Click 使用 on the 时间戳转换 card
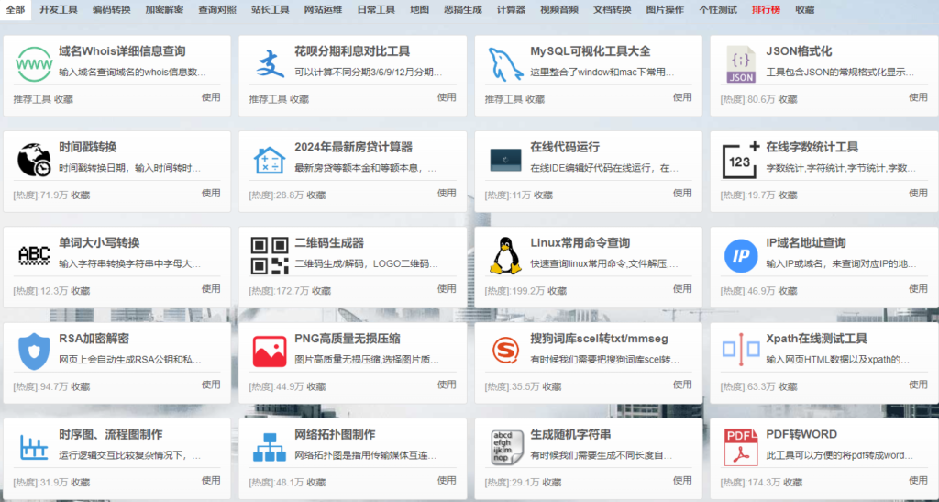This screenshot has height=502, width=939. pos(211,193)
